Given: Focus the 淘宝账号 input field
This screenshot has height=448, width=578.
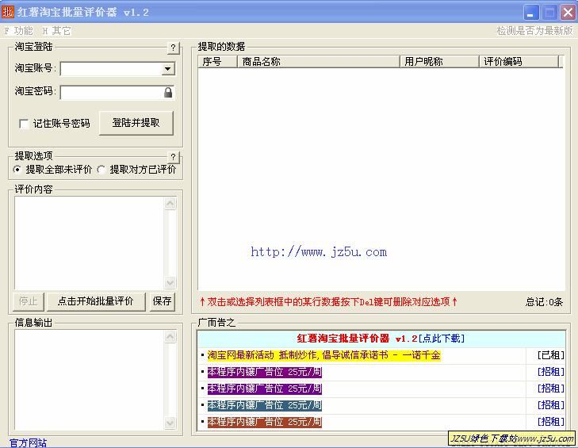Looking at the screenshot, I should click(111, 68).
